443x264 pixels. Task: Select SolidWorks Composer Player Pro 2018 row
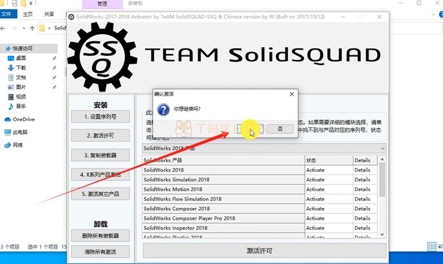click(223, 218)
